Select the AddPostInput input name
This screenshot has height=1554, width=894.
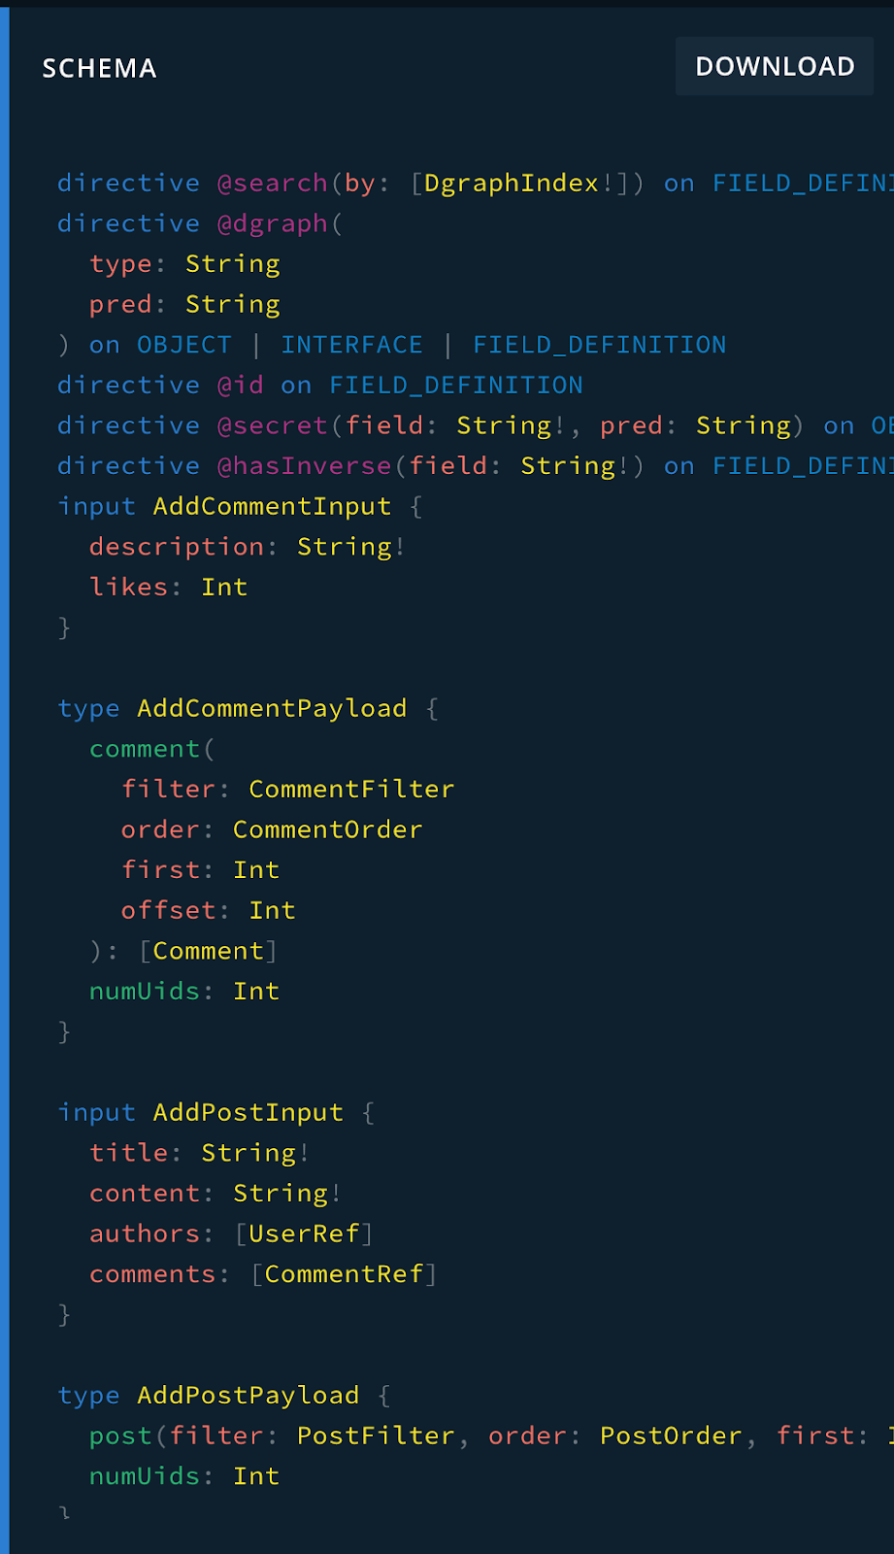[248, 1112]
